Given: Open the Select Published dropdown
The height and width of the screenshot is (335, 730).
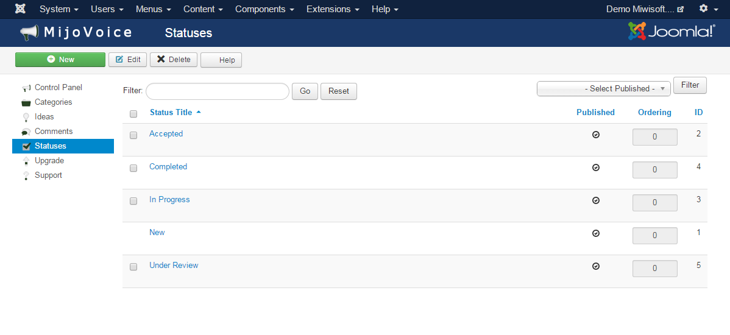Looking at the screenshot, I should (603, 89).
